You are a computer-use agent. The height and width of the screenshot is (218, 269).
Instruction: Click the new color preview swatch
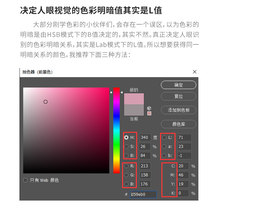tap(134, 99)
